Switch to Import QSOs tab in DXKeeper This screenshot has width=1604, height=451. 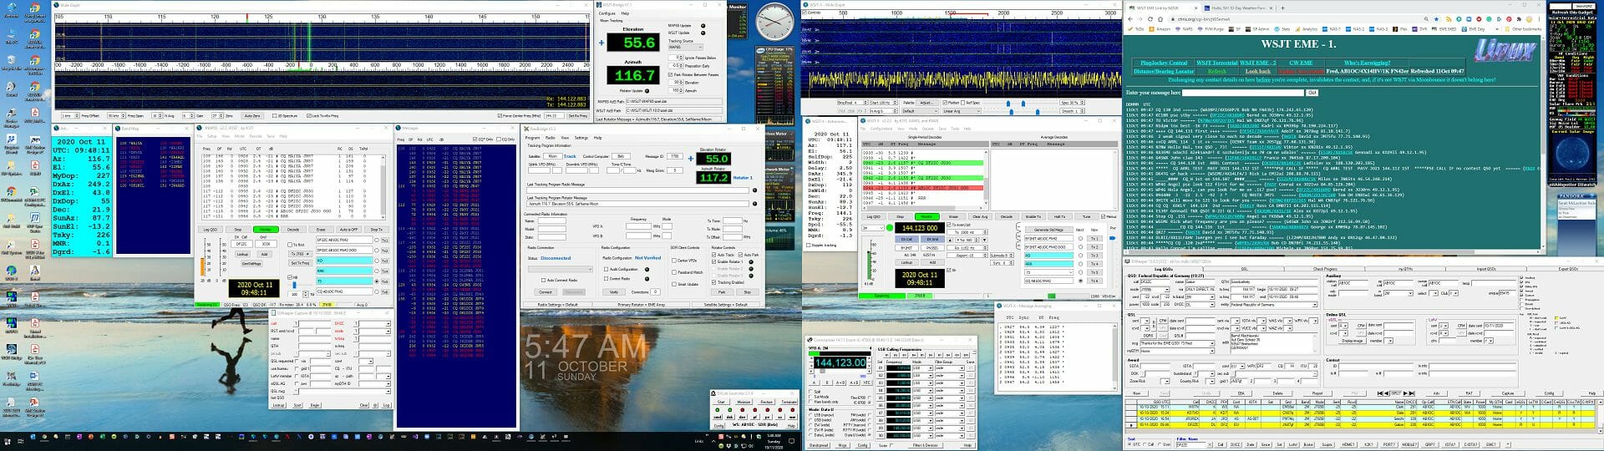point(1485,269)
